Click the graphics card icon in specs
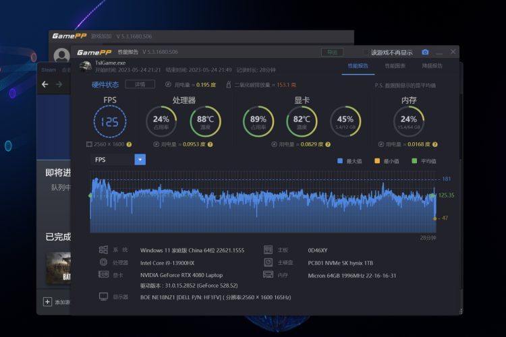Image resolution: width=506 pixels, height=337 pixels. point(103,274)
